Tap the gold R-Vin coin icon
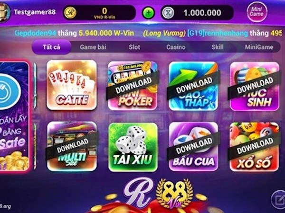The height and width of the screenshot is (213, 285). pos(70,13)
